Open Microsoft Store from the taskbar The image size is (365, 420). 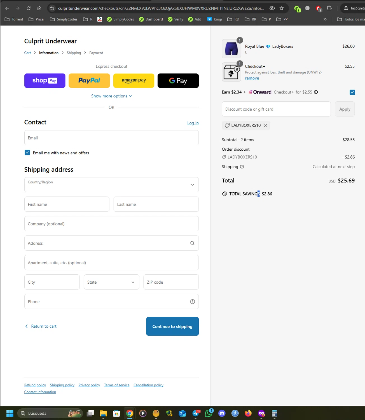(116, 413)
